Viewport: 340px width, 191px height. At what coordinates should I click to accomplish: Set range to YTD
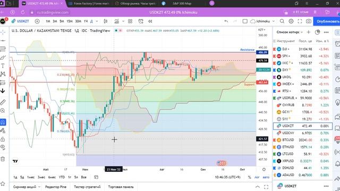[x=62, y=177]
